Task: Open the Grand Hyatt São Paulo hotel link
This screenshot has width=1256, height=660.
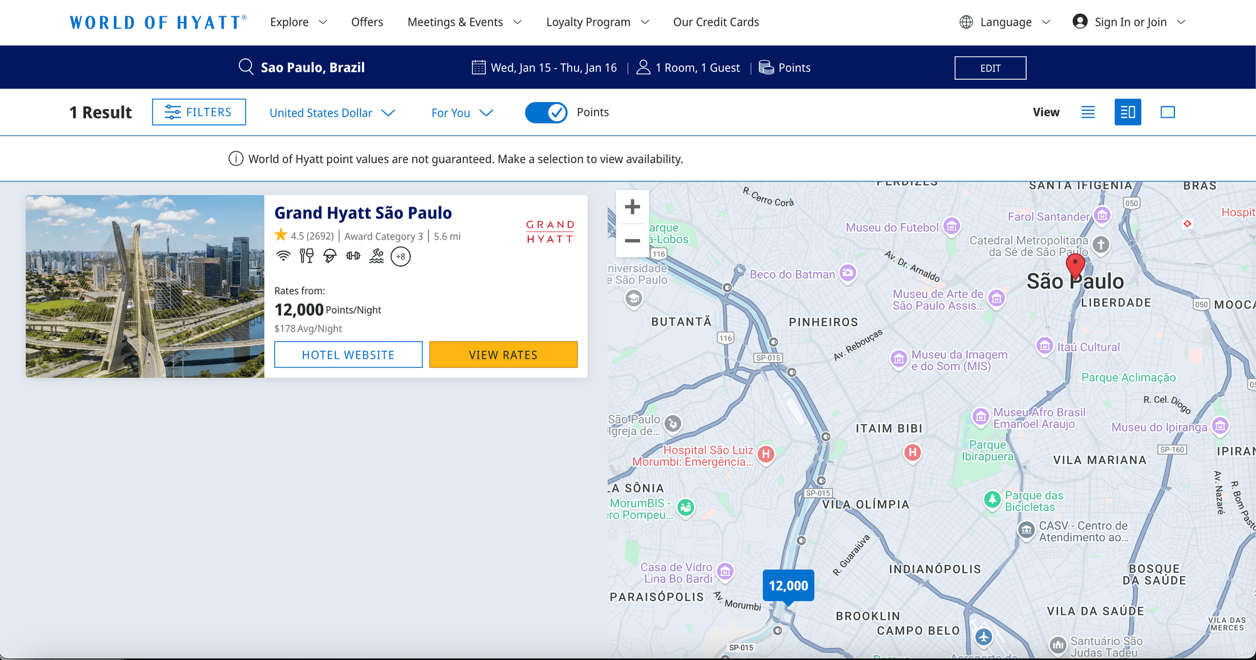Action: click(362, 213)
